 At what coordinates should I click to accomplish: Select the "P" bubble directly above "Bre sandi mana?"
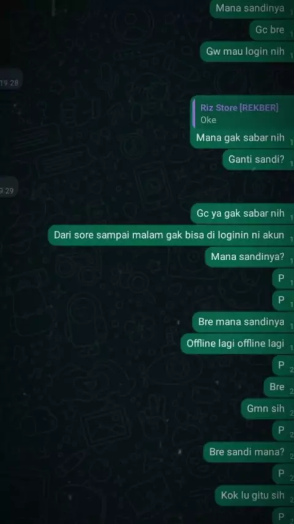tap(283, 430)
